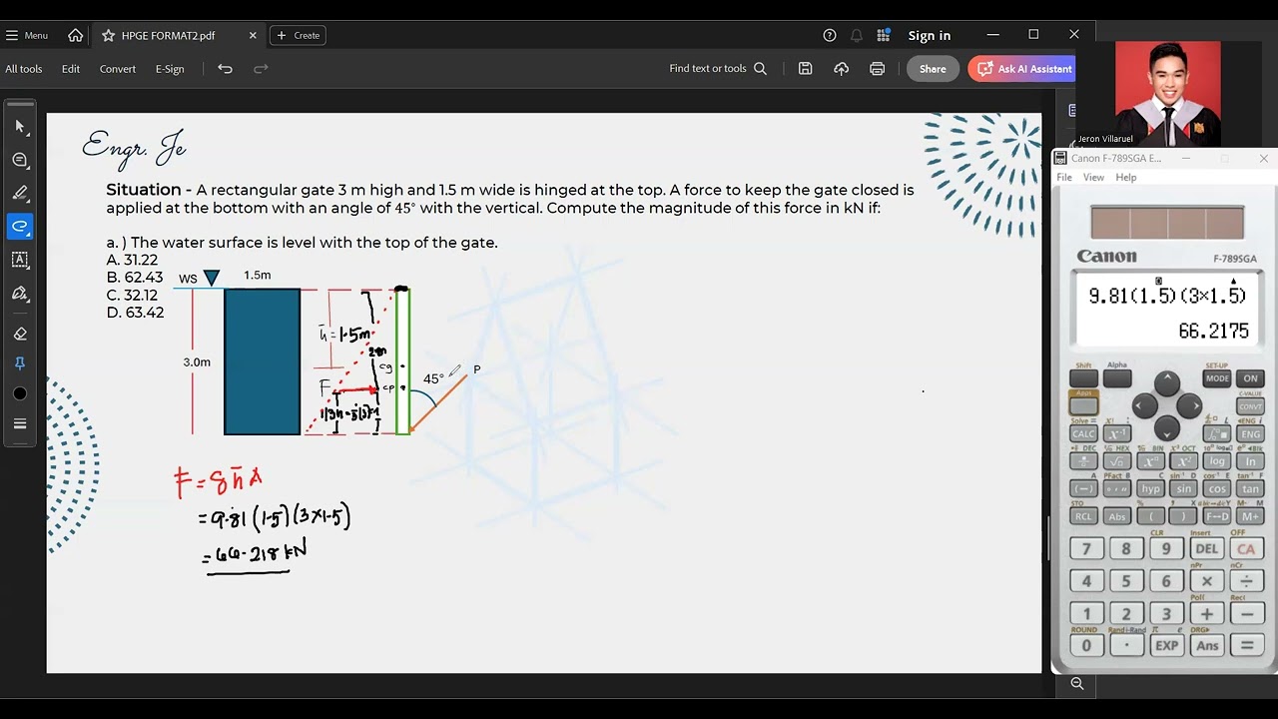Click the calculator ON key

point(1250,378)
